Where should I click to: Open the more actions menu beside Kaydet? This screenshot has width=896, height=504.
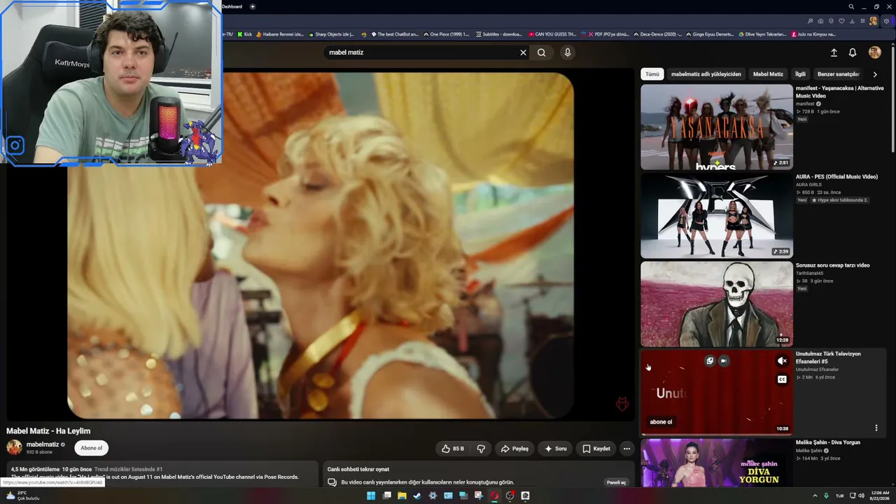(627, 449)
